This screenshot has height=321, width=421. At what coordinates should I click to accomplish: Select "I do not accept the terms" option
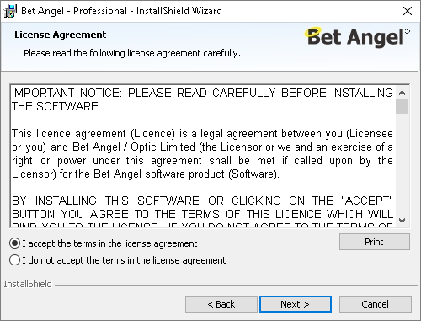pyautogui.click(x=14, y=260)
